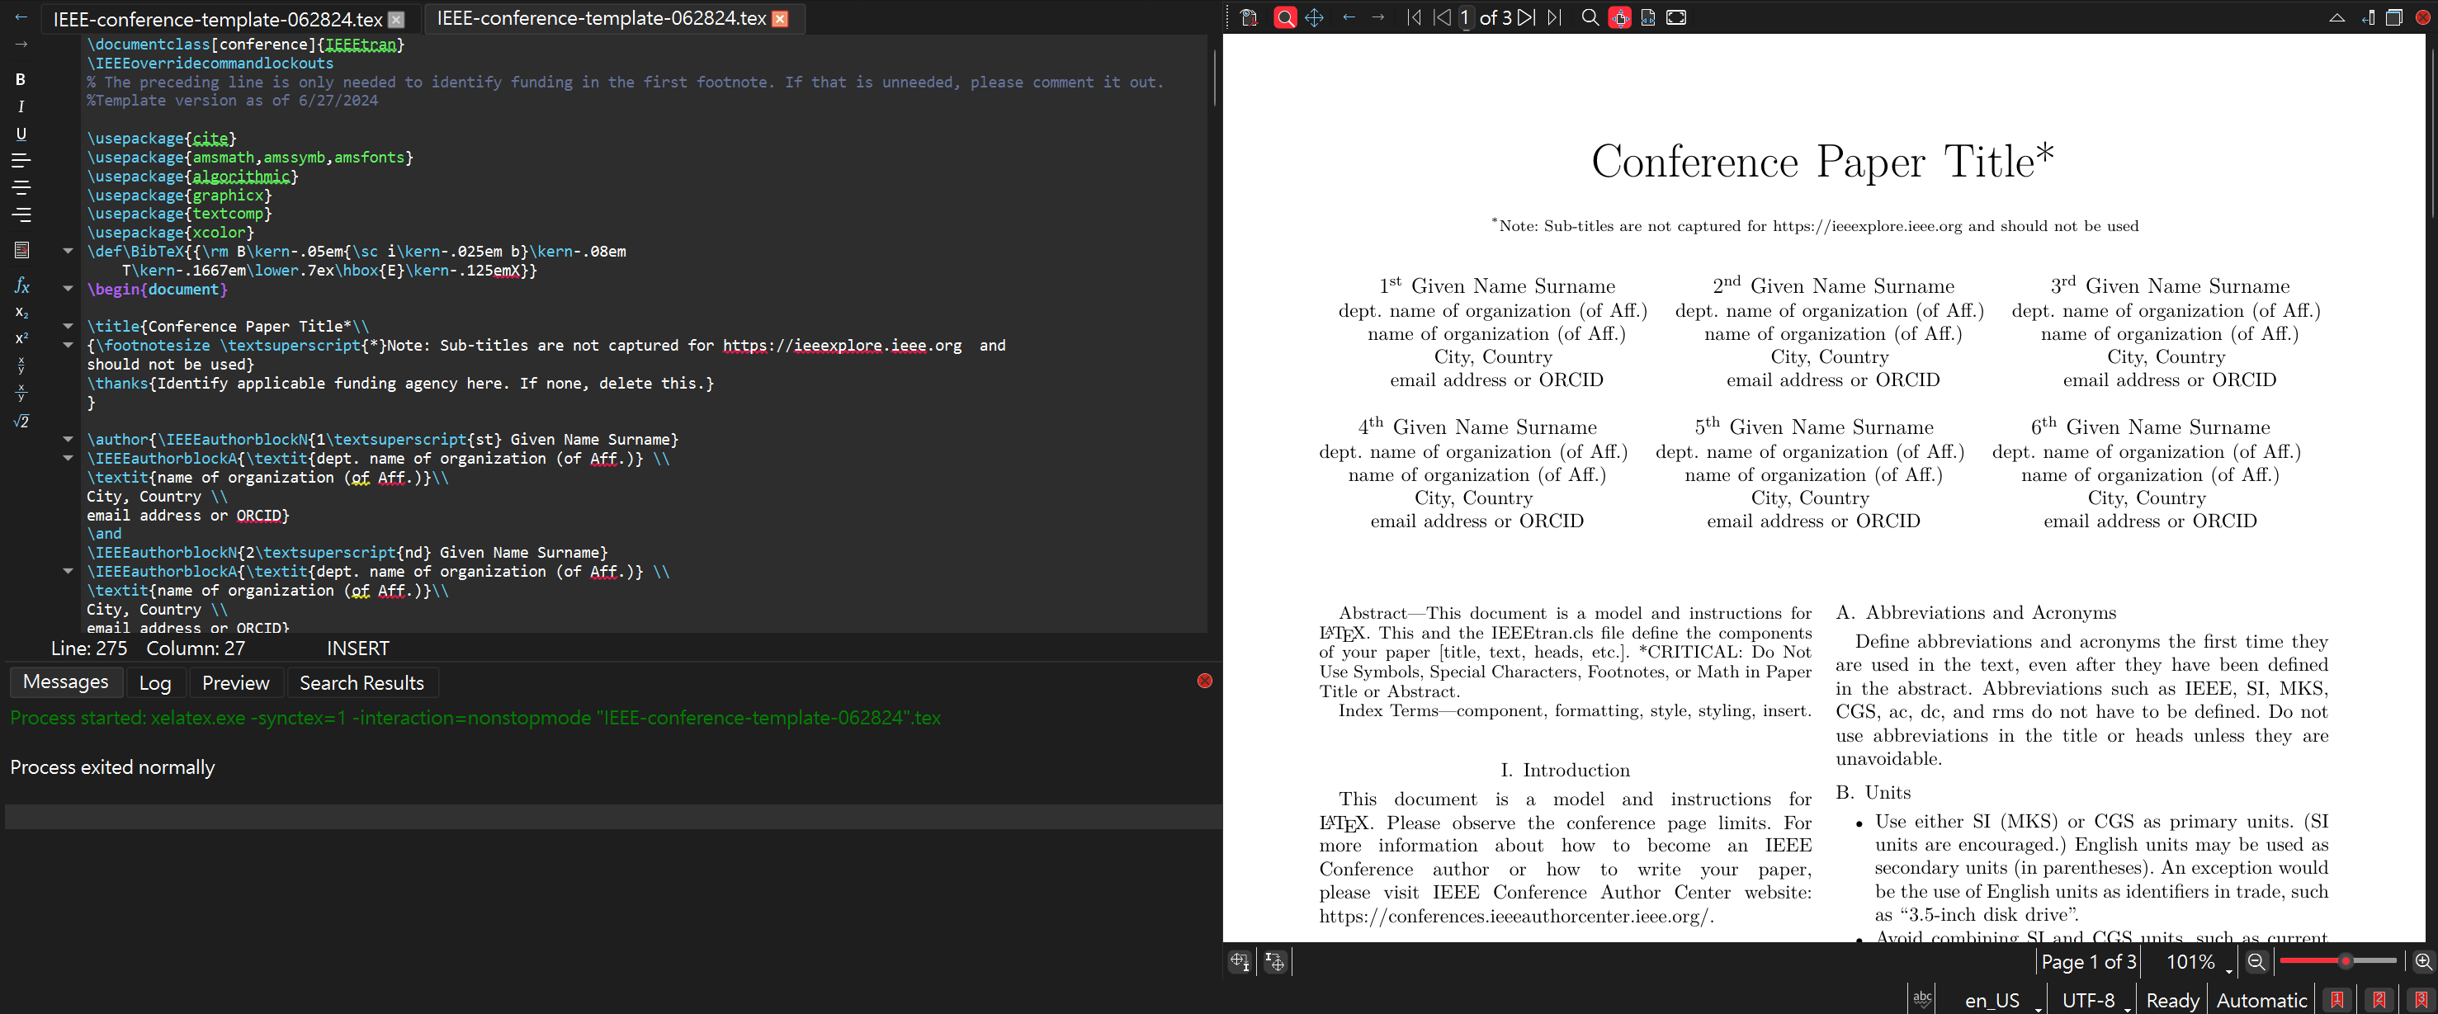Select the magnify tool in PDF viewer

[1284, 17]
